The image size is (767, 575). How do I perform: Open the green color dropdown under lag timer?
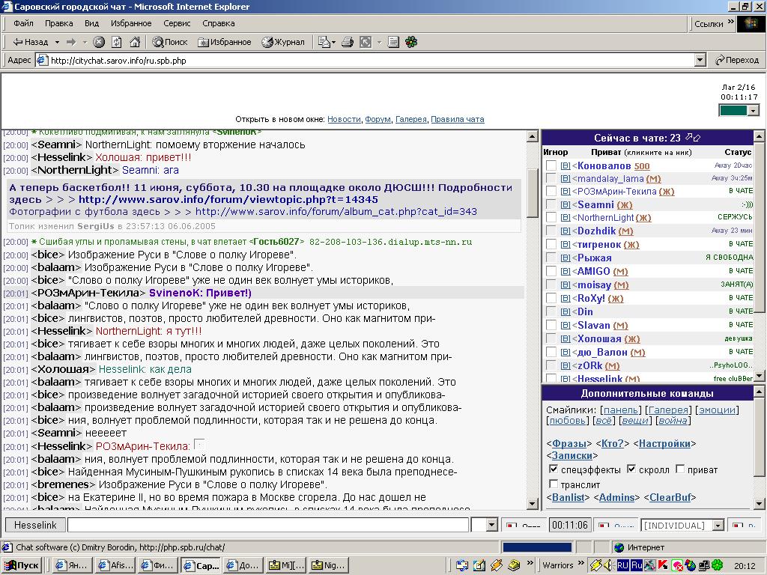pos(754,111)
